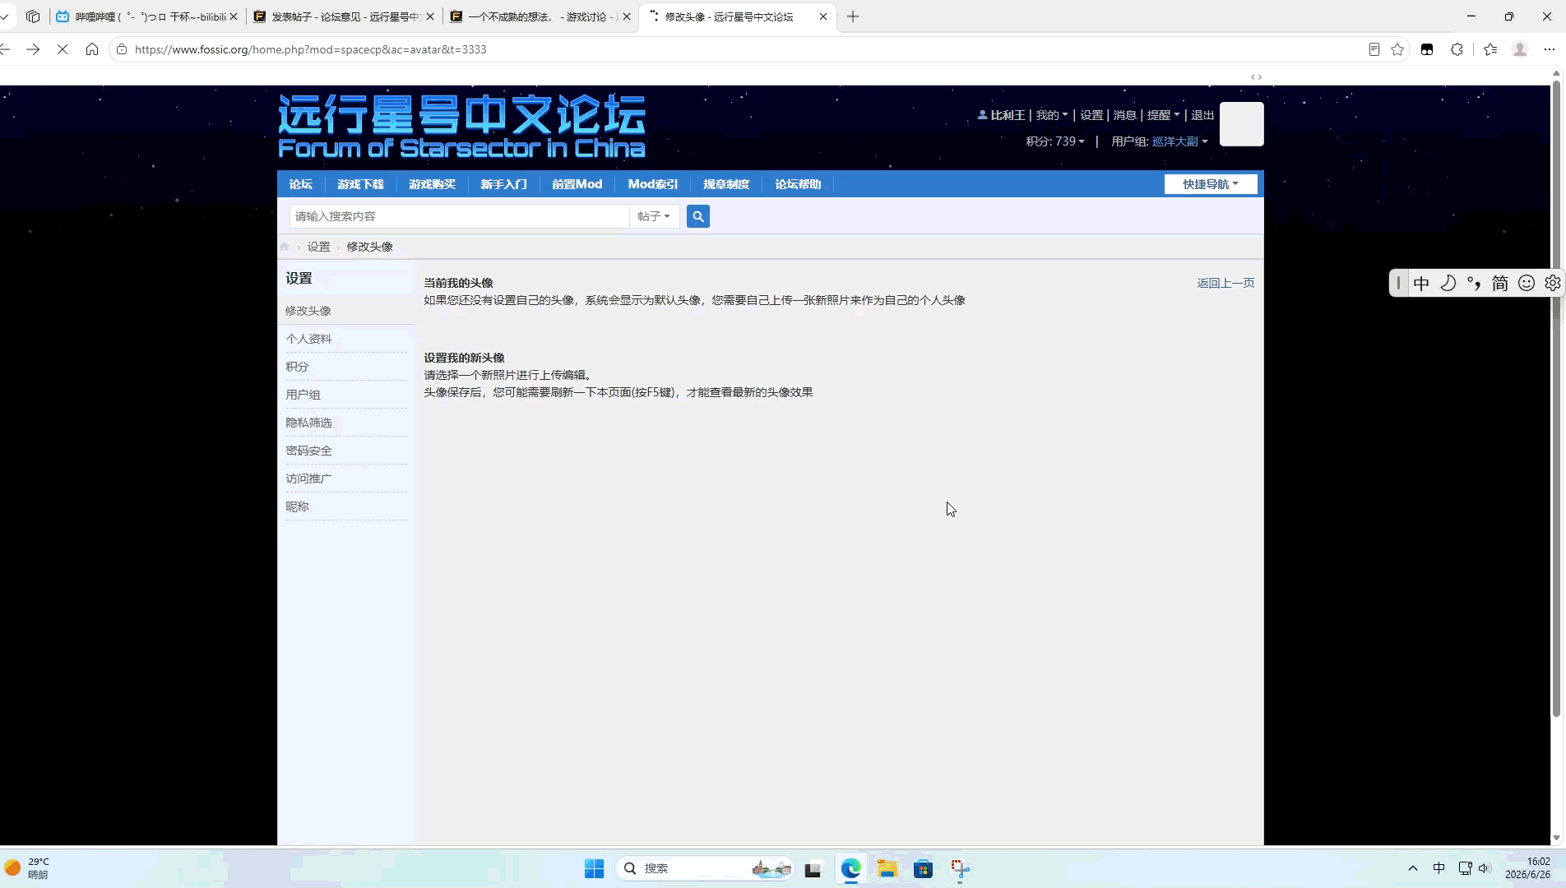Screen dimensions: 1566x888
Task: Go to forum home breadcrumb icon
Action: pos(285,247)
